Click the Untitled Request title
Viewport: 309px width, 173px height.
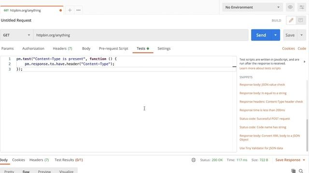tap(16, 20)
